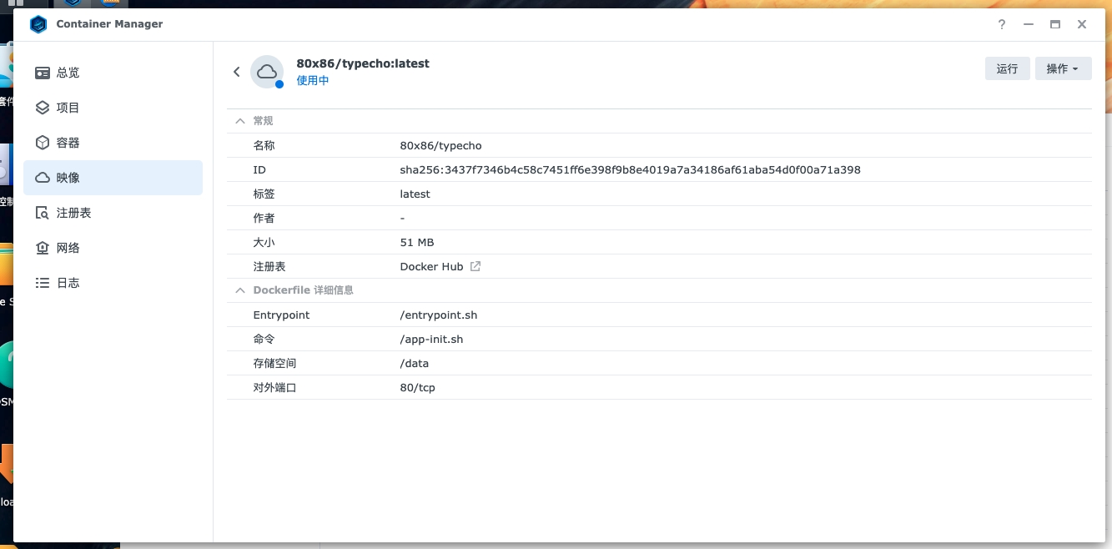Viewport: 1112px width, 549px height.
Task: Go back using the left arrow icon
Action: (237, 72)
